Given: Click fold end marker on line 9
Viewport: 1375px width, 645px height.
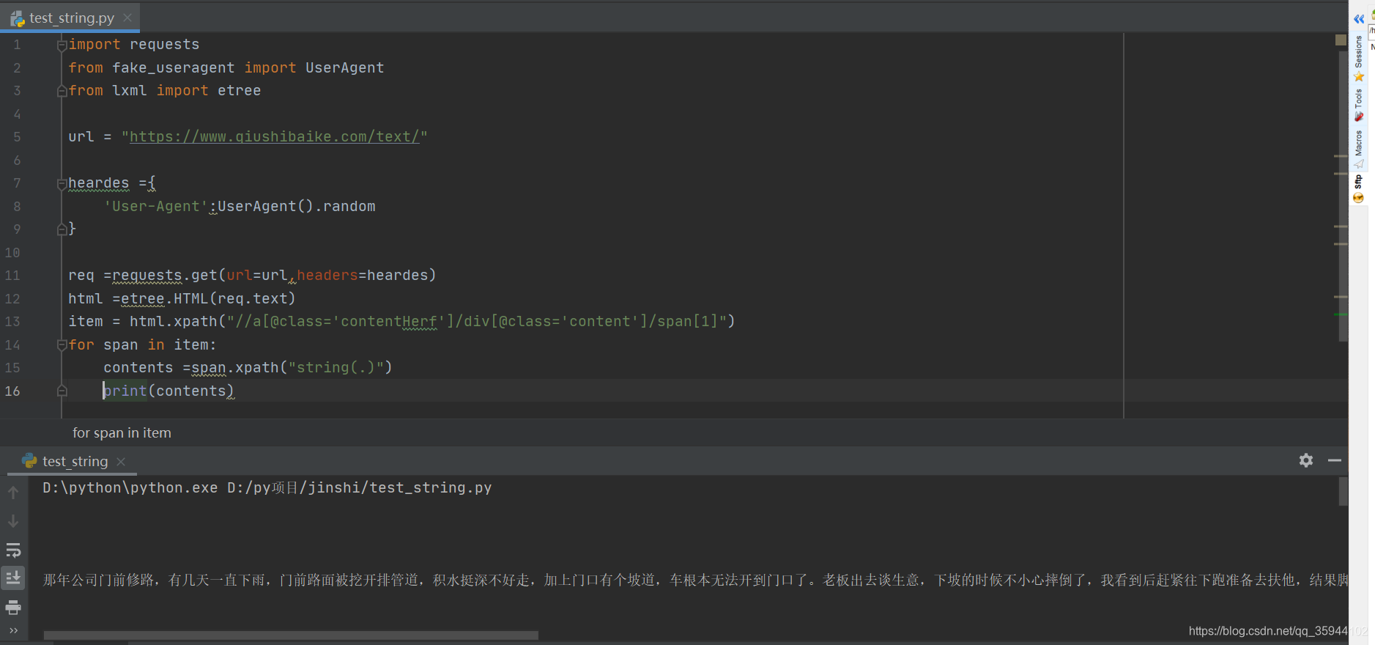Looking at the screenshot, I should point(62,229).
